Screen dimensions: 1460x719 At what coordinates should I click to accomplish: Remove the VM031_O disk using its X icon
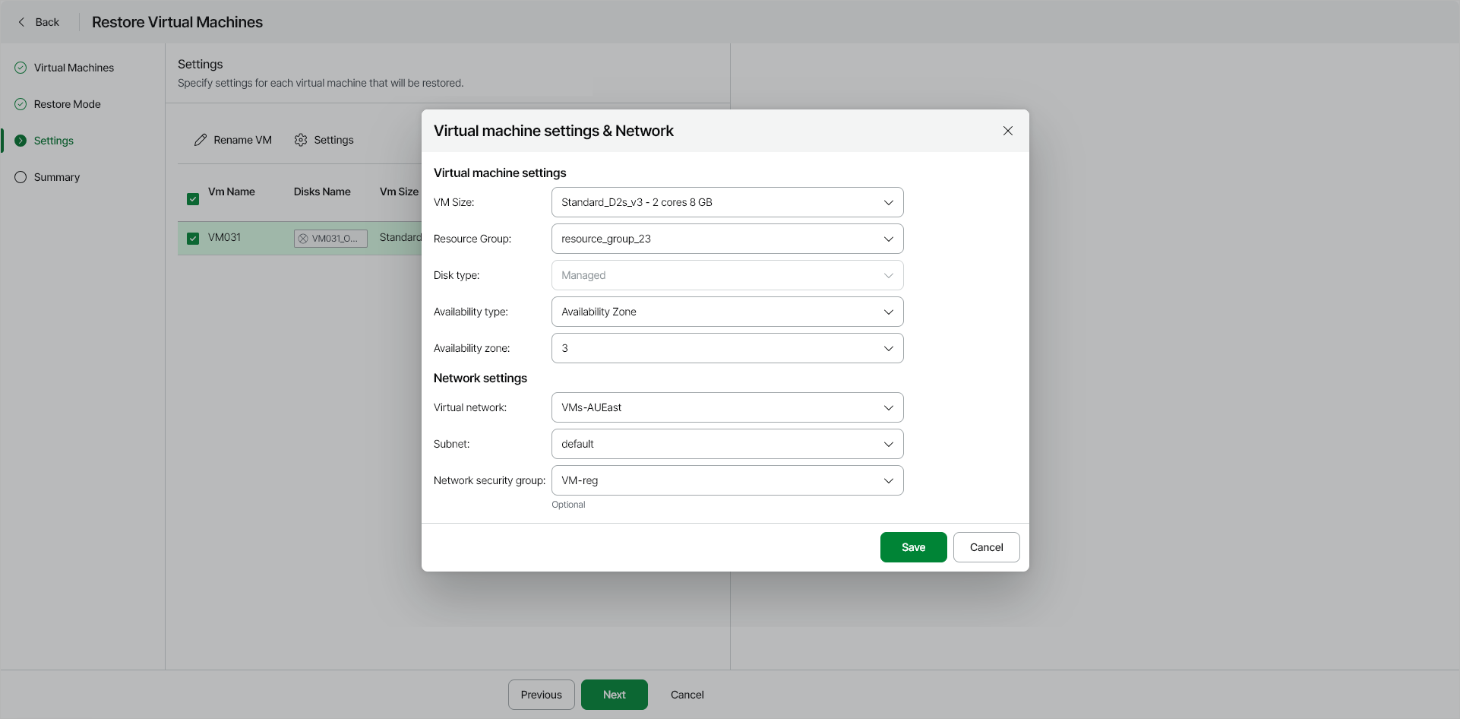point(303,238)
